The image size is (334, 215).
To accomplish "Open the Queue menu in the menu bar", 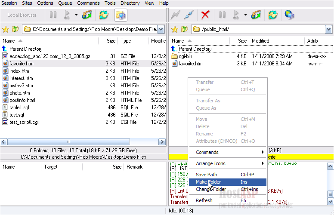I will click(x=65, y=3).
